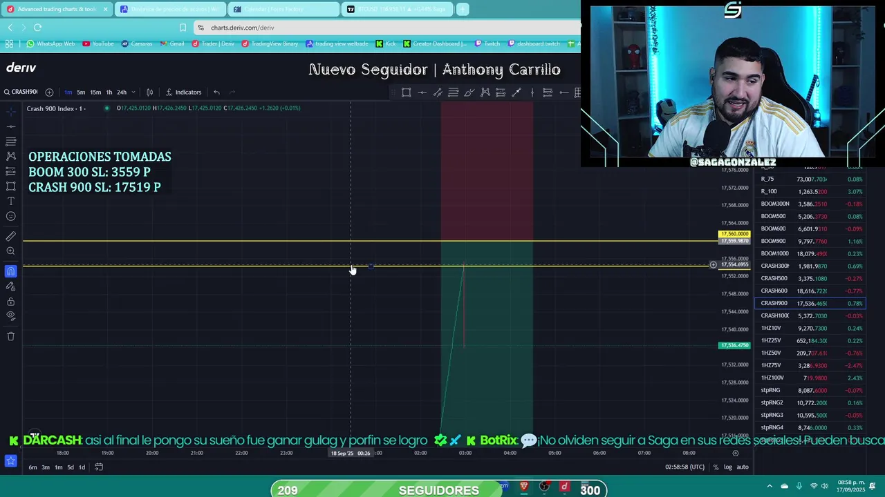Open the CRASH900 symbol search
885x497 pixels.
pyautogui.click(x=21, y=92)
